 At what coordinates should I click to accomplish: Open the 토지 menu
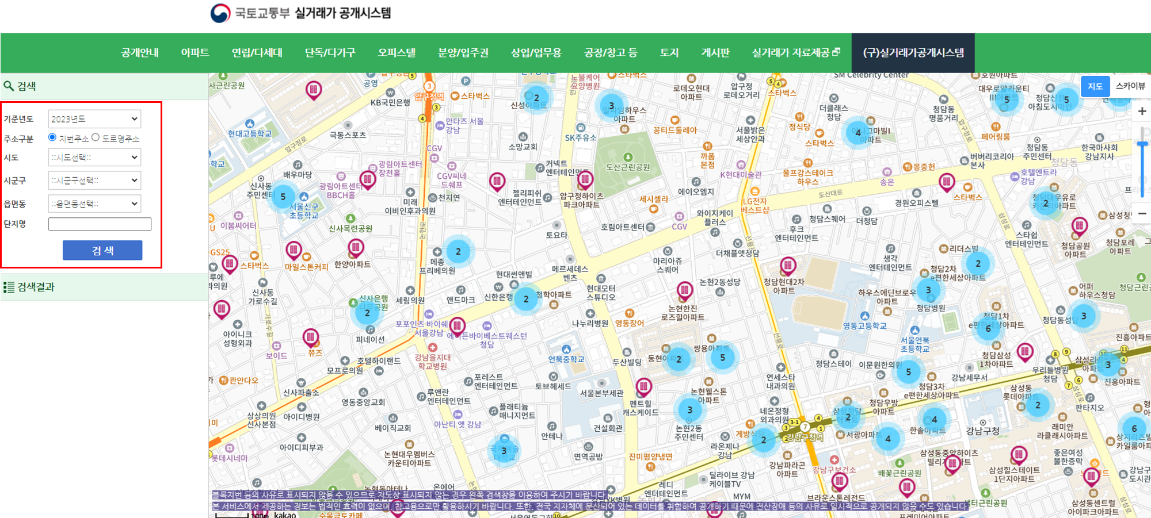coord(669,53)
